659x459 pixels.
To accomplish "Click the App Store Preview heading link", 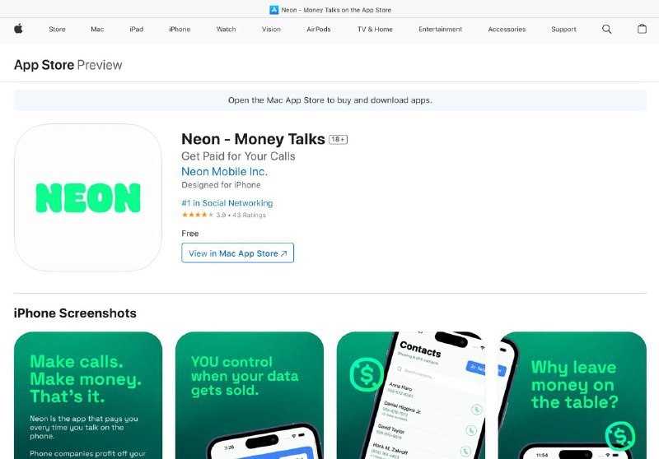I will pos(68,65).
